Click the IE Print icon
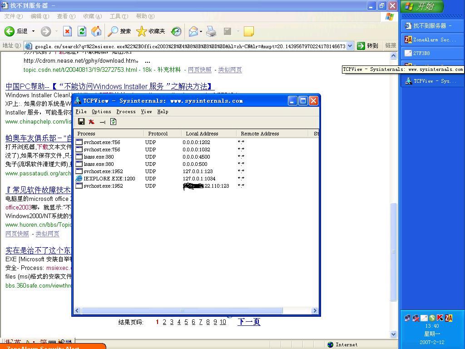Image resolution: width=465 pixels, height=349 pixels. click(211, 31)
